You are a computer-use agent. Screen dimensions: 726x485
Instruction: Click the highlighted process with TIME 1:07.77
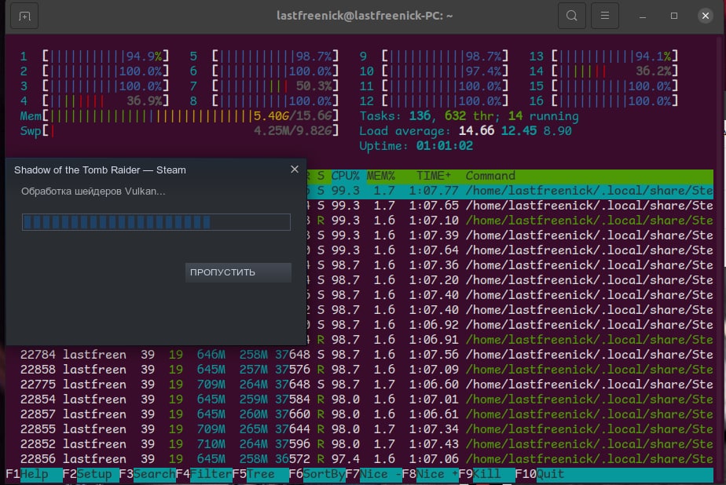510,191
